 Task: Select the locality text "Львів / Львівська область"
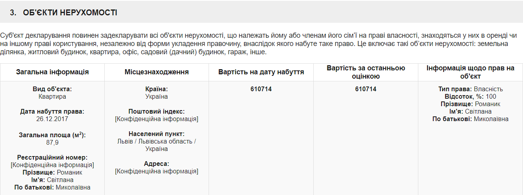157,142
